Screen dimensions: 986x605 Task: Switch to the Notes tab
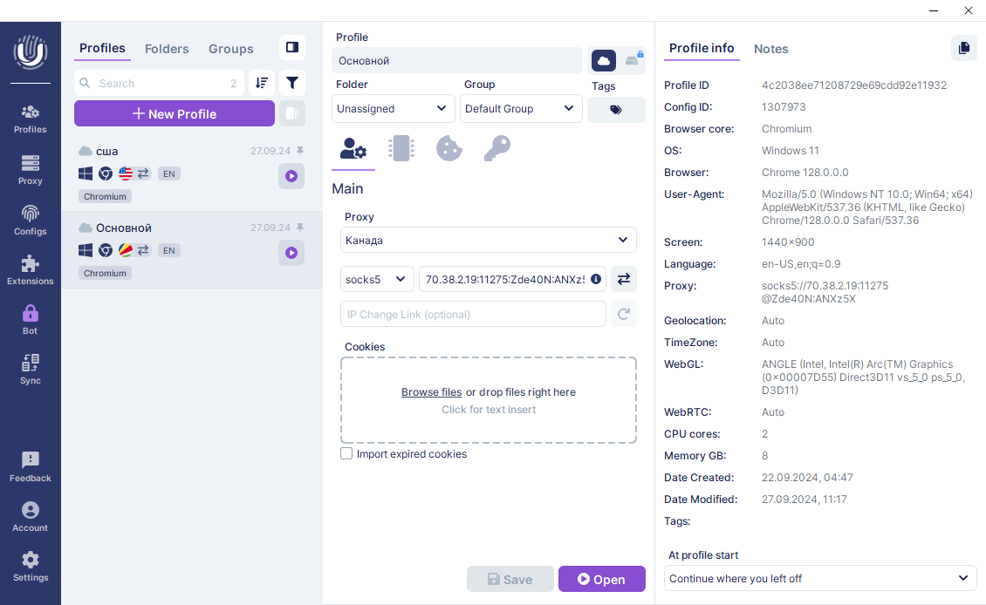click(770, 49)
